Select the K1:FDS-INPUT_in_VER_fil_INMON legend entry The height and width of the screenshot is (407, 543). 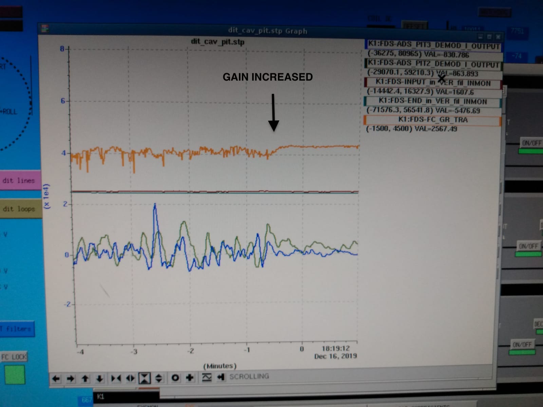tap(433, 83)
